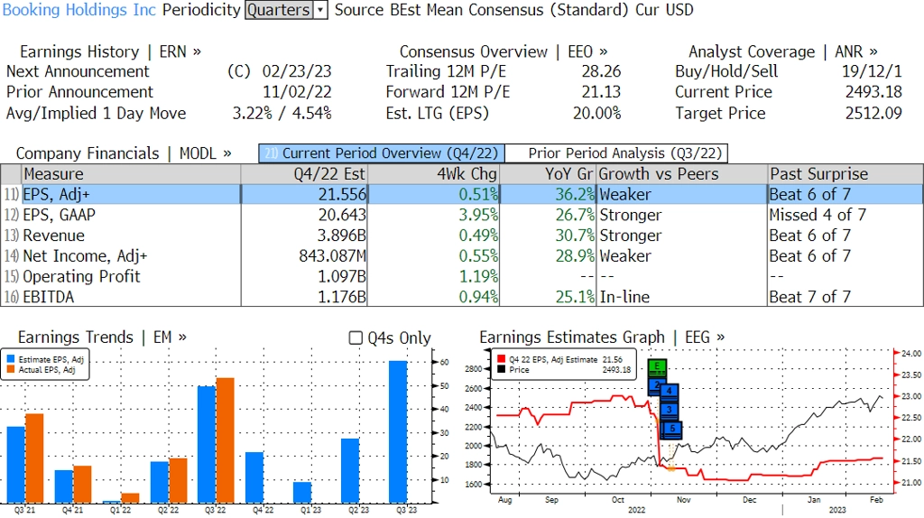Image resolution: width=924 pixels, height=518 pixels.
Task: Select the Revenue measure row
Action: (x=462, y=236)
